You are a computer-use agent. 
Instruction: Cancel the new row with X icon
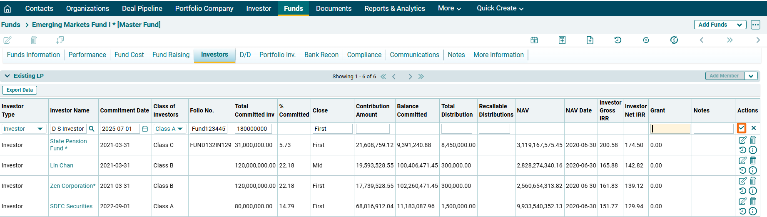(754, 128)
